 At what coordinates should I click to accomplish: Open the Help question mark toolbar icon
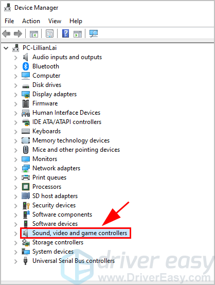pyautogui.click(x=65, y=33)
